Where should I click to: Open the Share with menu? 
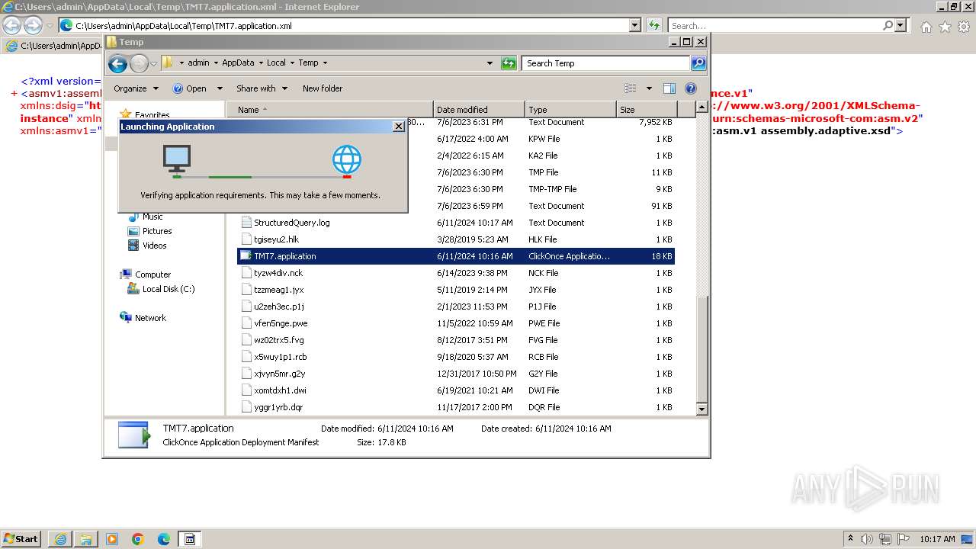(262, 88)
